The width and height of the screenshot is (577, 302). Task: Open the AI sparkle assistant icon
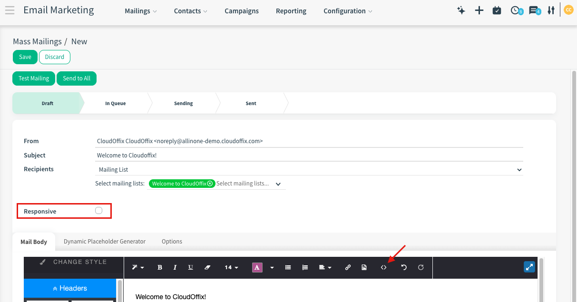click(x=461, y=10)
